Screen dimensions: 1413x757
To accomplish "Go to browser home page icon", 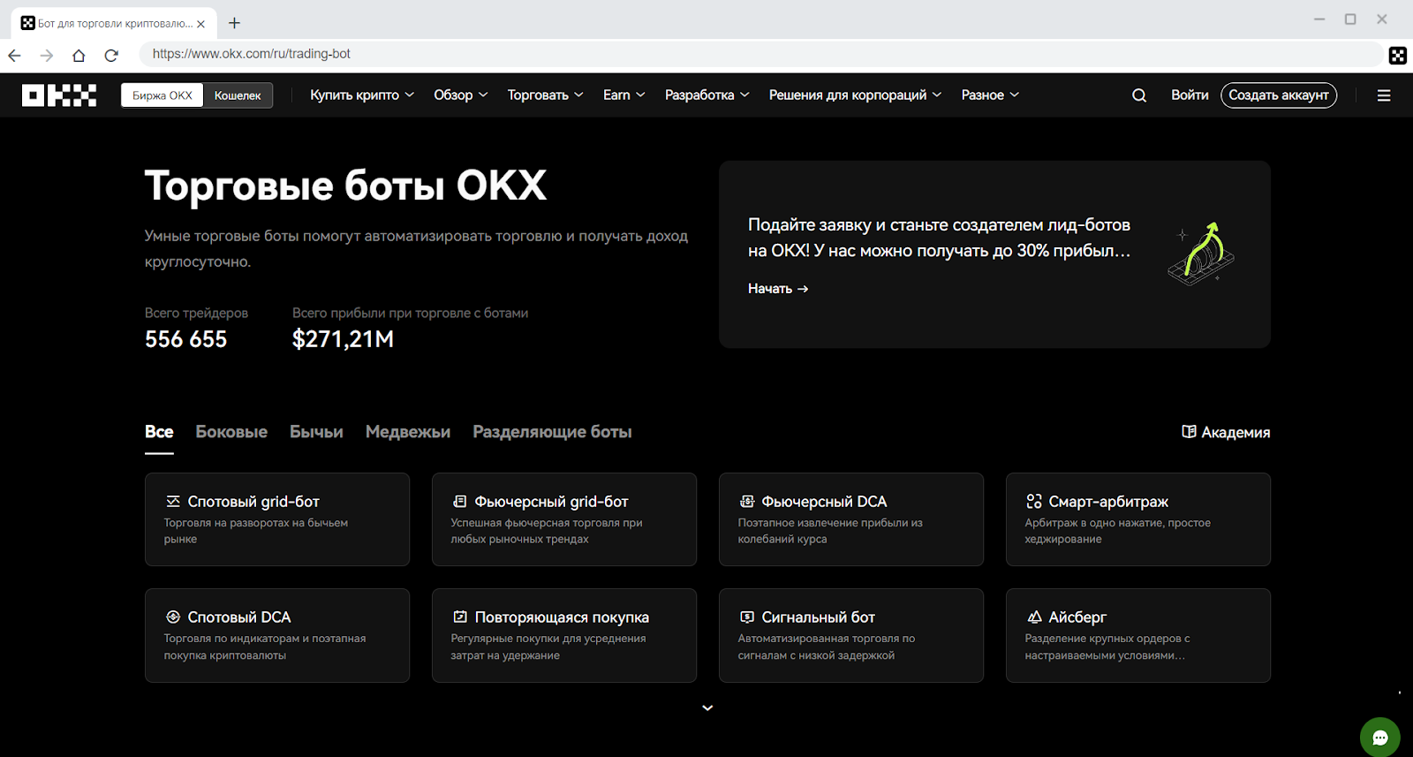I will (79, 55).
